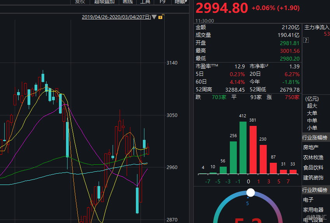Screen dimensions: 330x223
Task: Open the 超级叠加 overlay menu
Action: point(104,2)
